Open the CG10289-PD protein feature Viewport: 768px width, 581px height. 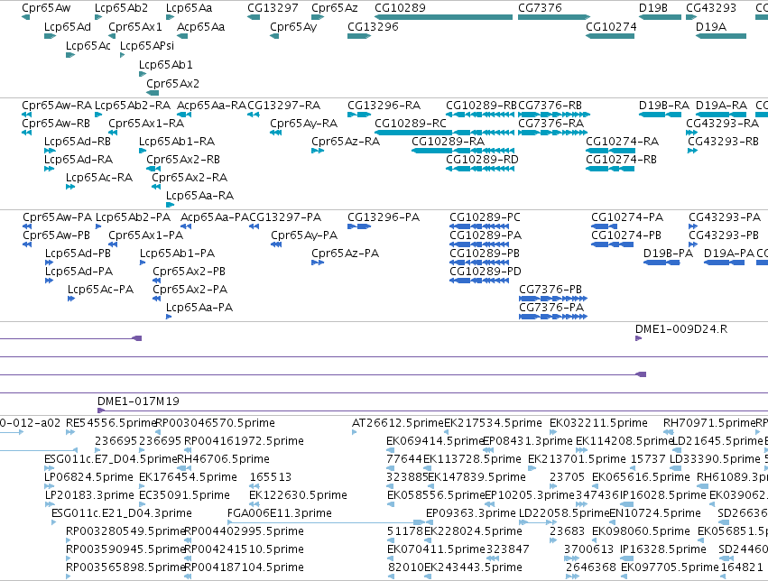pyautogui.click(x=479, y=281)
